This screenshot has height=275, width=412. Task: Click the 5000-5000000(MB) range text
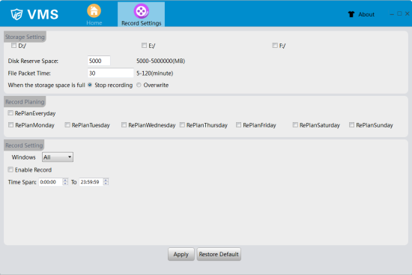click(160, 61)
